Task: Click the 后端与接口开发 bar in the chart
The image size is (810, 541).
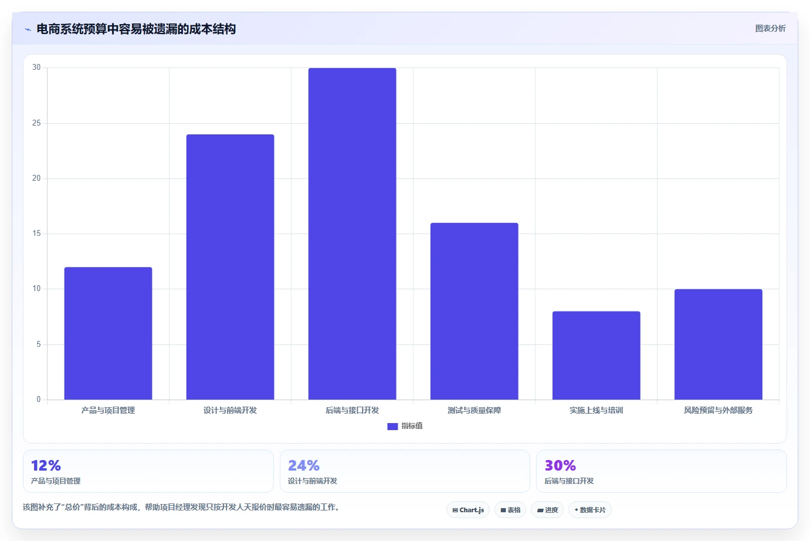Action: 352,234
